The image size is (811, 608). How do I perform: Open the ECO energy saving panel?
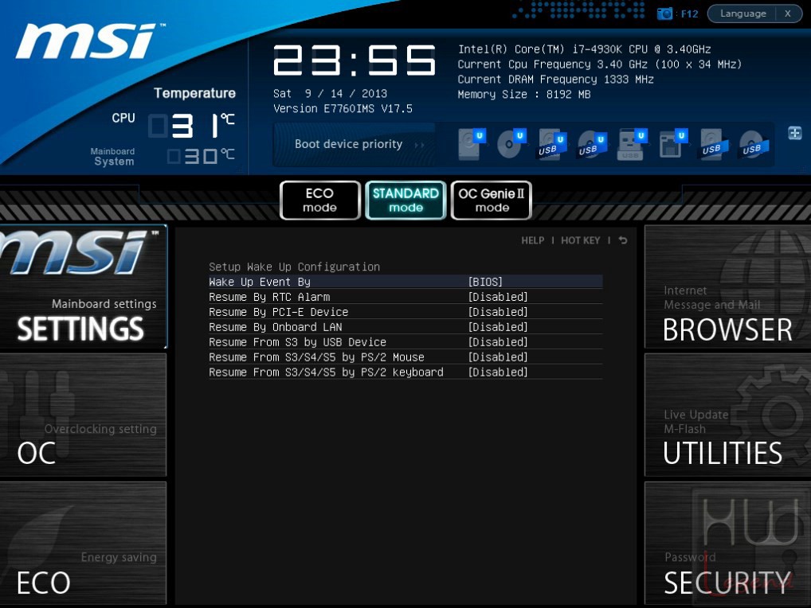point(84,543)
